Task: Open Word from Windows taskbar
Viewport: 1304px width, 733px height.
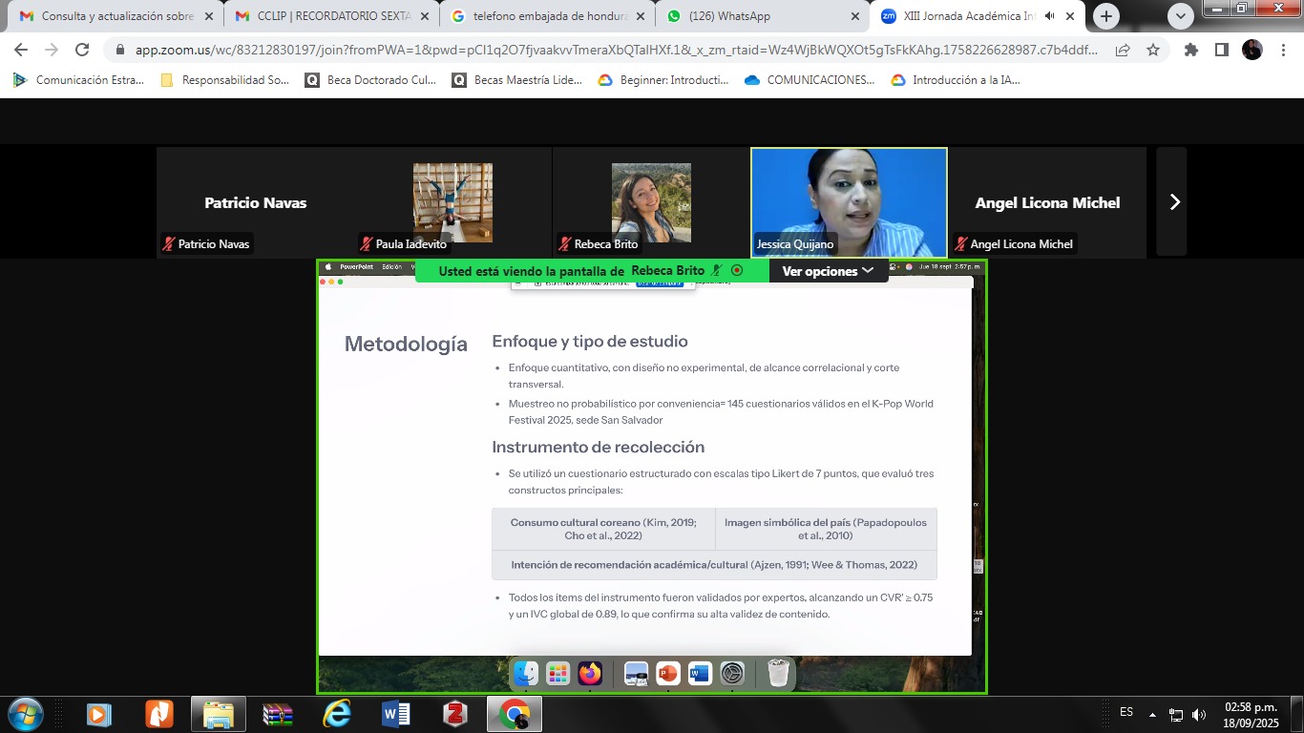Action: click(x=395, y=714)
